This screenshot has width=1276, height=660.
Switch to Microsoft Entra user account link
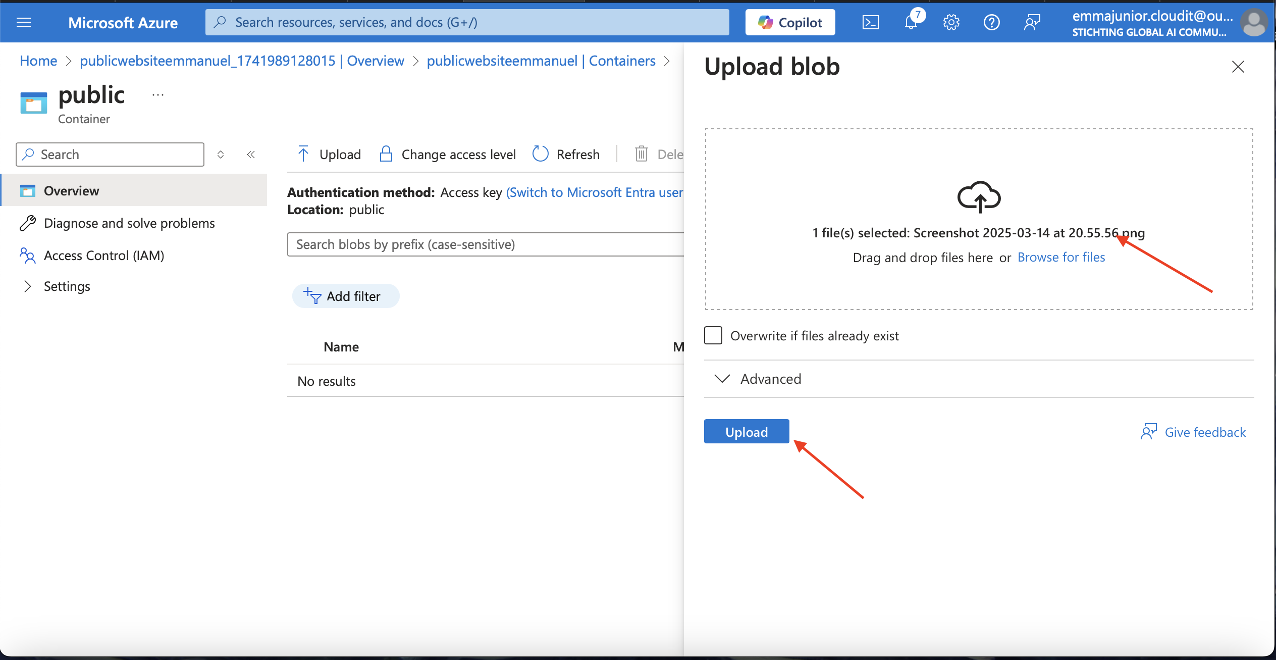coord(595,192)
